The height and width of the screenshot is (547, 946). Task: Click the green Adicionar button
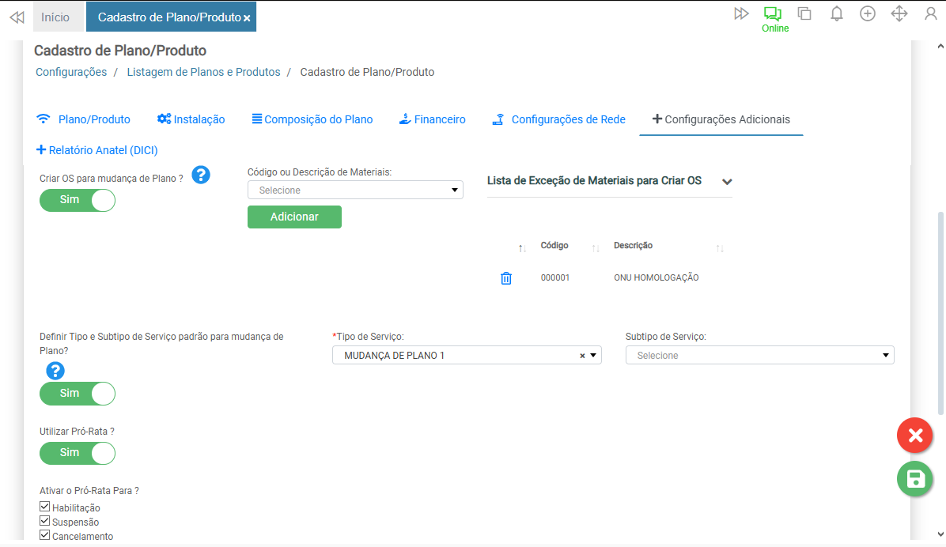click(x=294, y=217)
